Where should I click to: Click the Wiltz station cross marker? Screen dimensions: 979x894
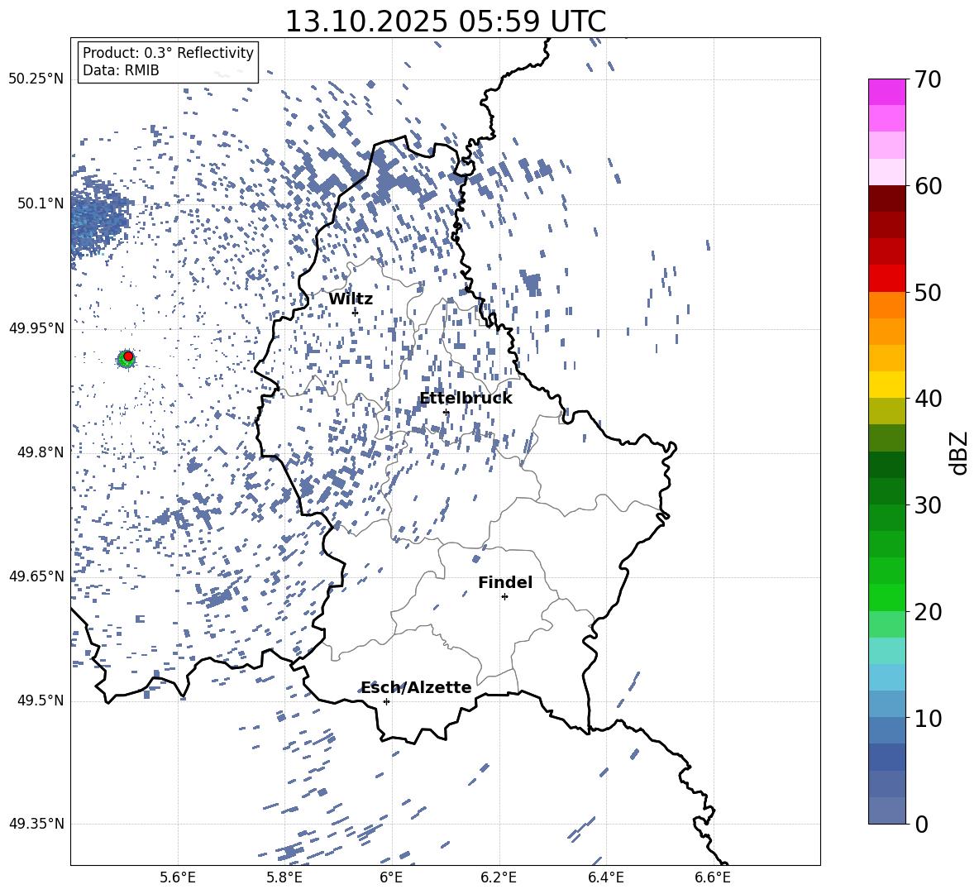pos(356,312)
